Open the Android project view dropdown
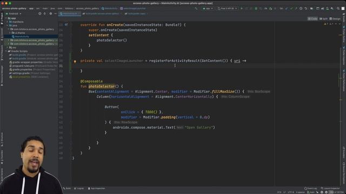This screenshot has width=346, height=194. 14,13
